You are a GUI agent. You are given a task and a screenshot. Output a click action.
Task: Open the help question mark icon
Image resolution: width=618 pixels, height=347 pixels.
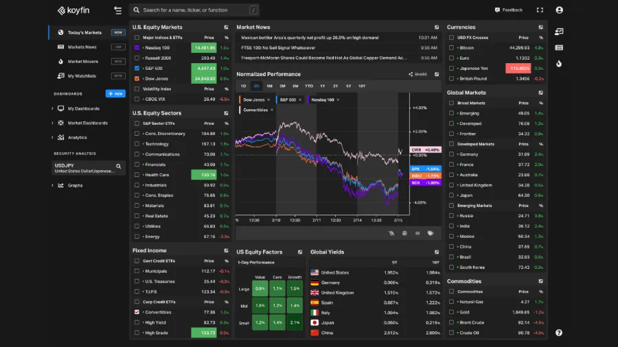click(x=559, y=333)
